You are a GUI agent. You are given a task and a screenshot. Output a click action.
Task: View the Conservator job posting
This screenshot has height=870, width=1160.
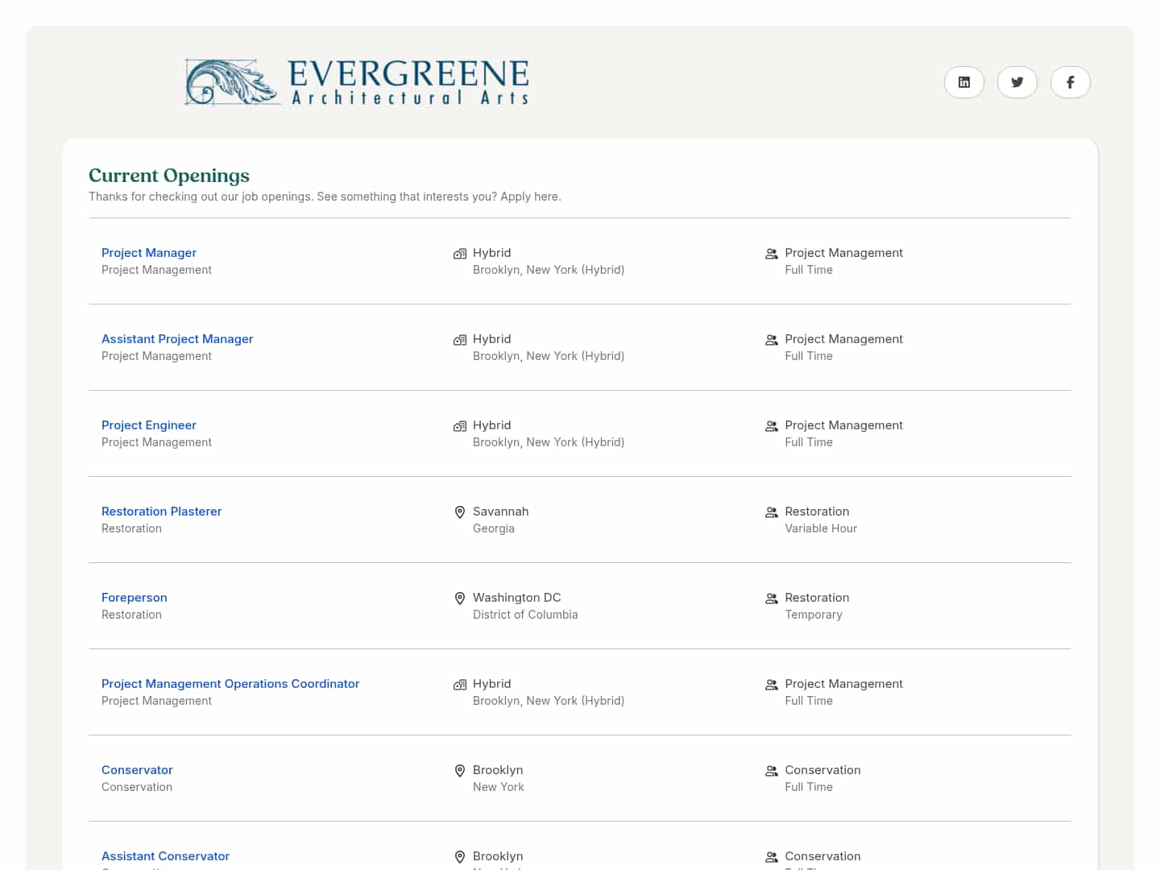pos(137,769)
